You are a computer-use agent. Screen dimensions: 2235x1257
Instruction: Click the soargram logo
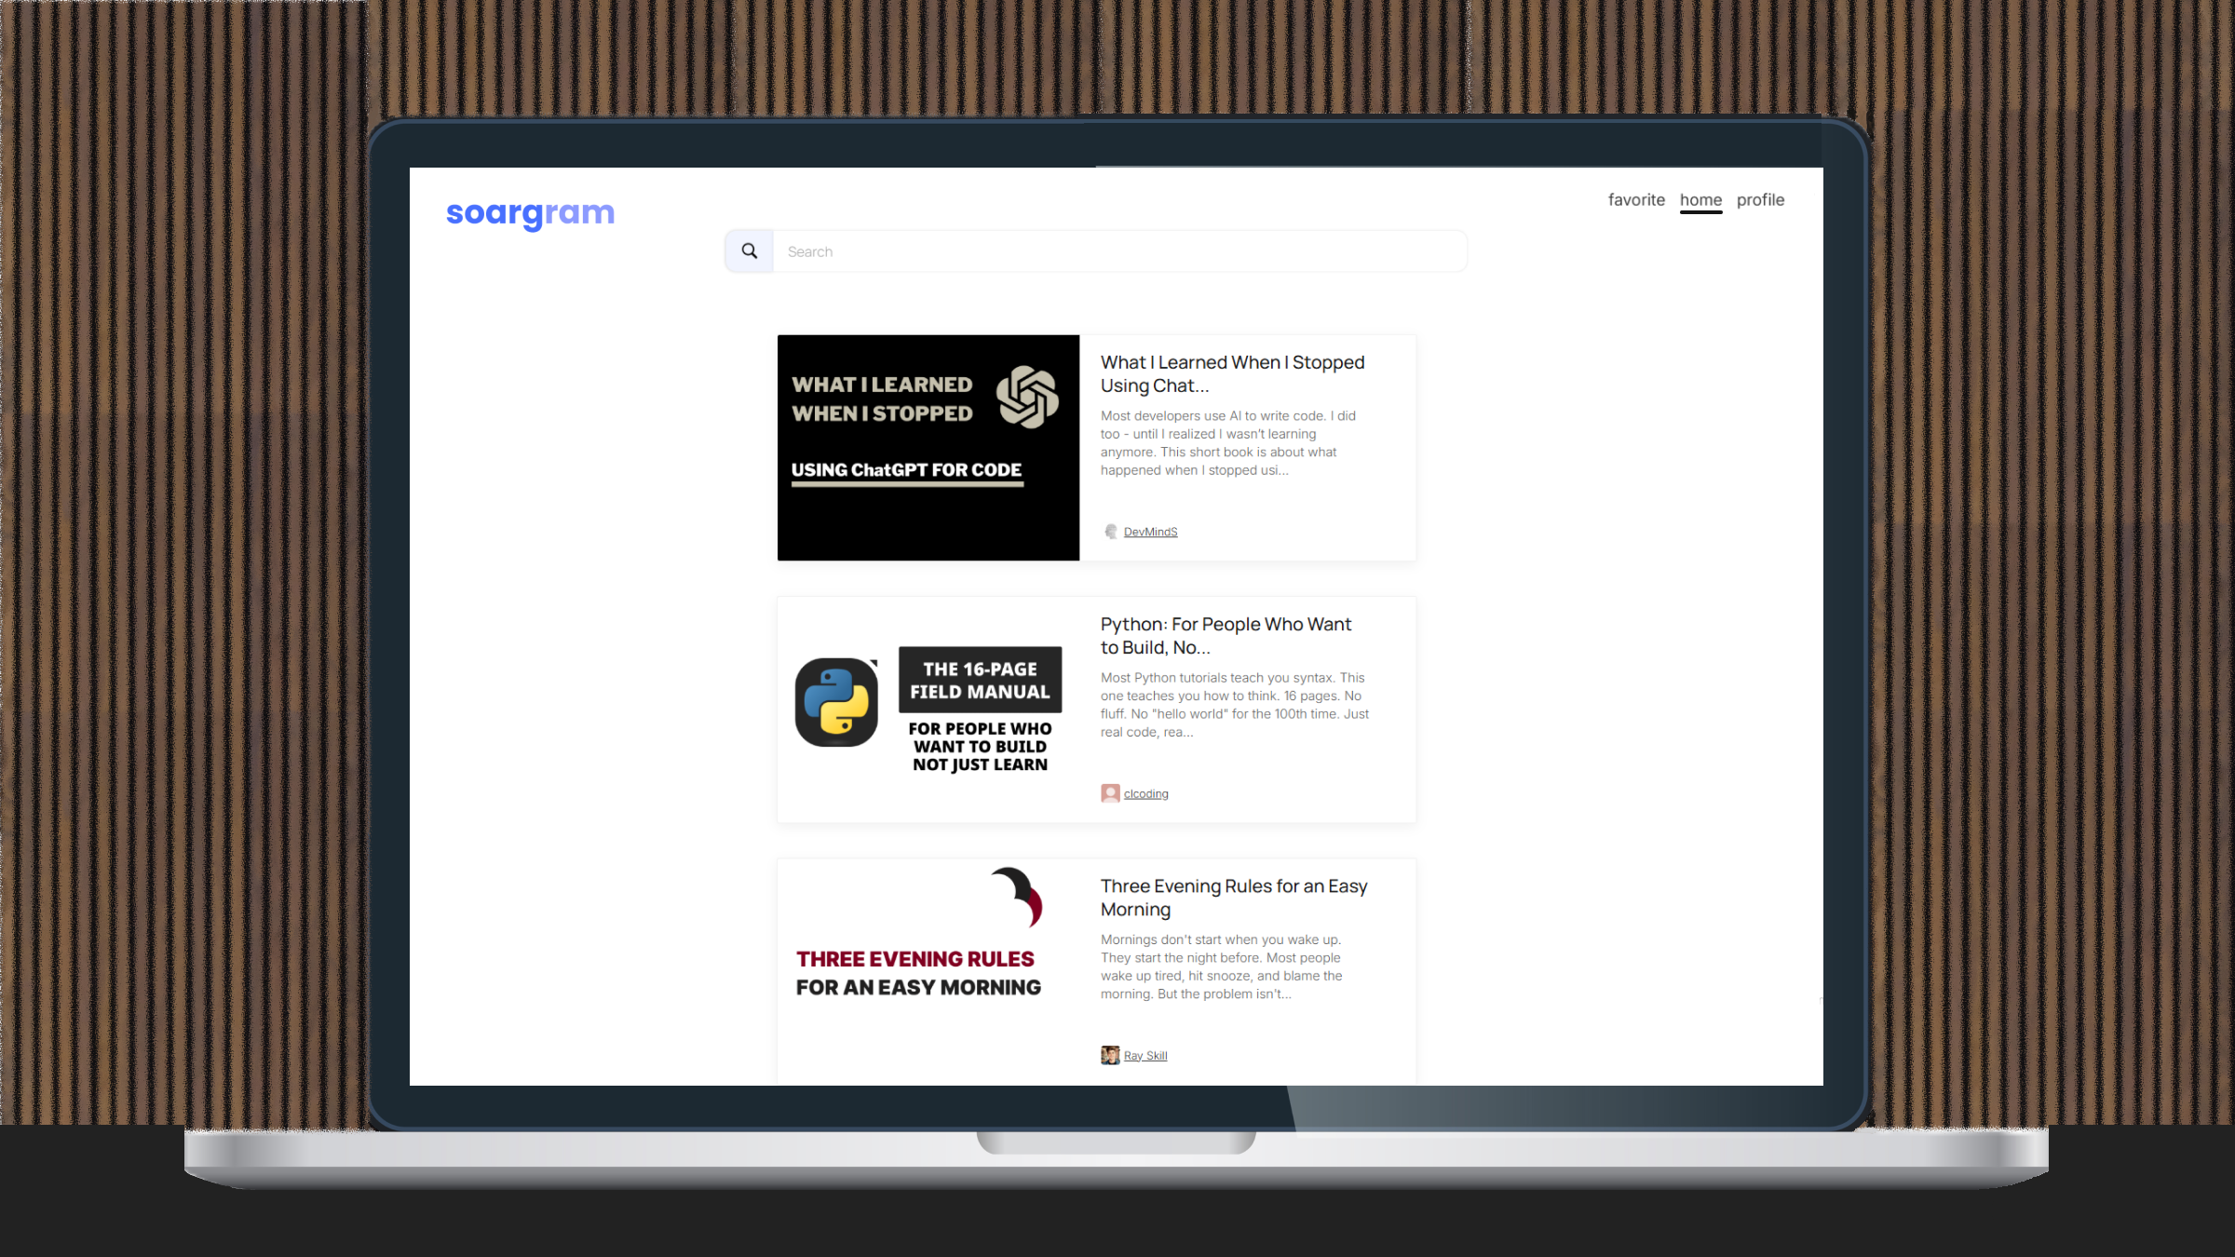[x=530, y=213]
